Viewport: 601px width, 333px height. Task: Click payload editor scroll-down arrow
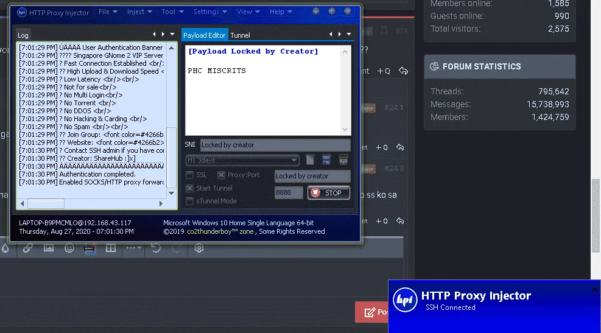coord(345,130)
